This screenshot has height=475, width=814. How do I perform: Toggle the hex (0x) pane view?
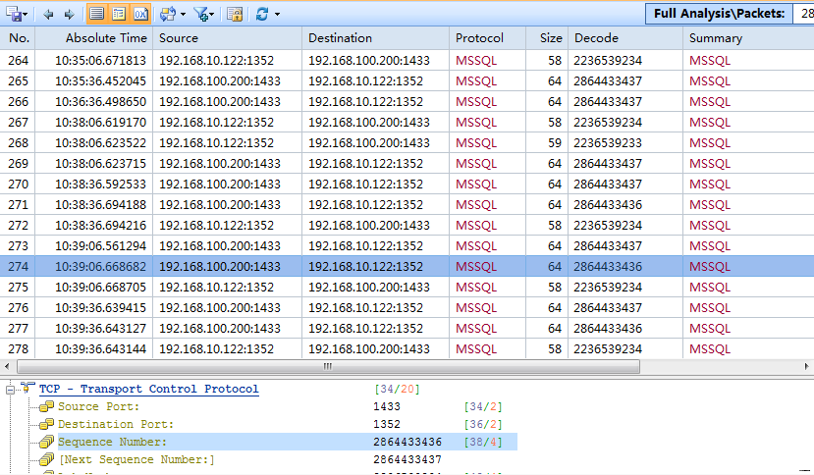140,14
